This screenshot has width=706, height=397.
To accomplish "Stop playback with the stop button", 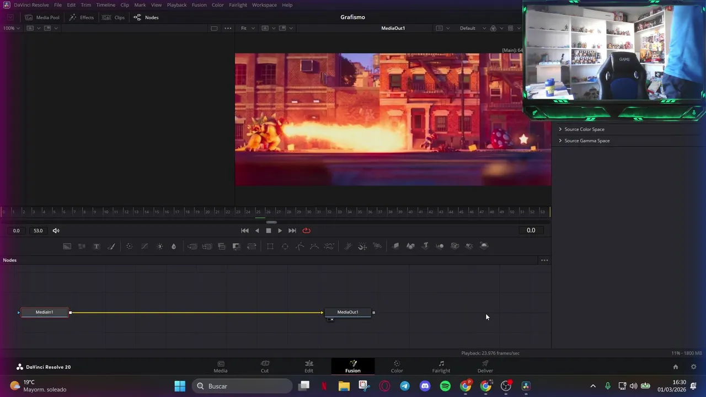I will tap(269, 230).
